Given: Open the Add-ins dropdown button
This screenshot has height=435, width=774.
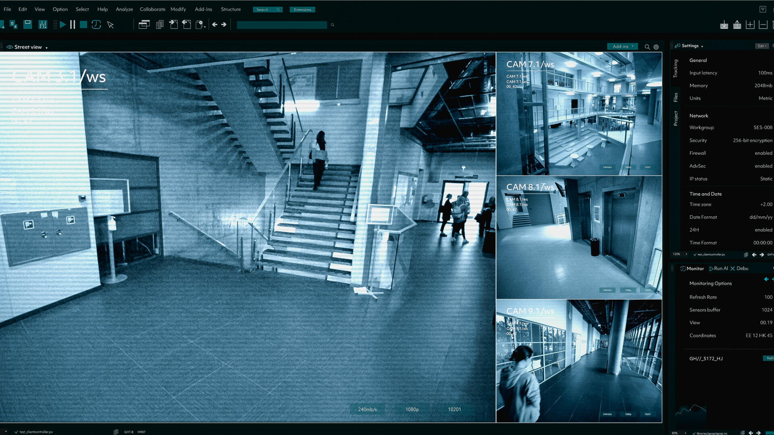Looking at the screenshot, I should point(622,46).
